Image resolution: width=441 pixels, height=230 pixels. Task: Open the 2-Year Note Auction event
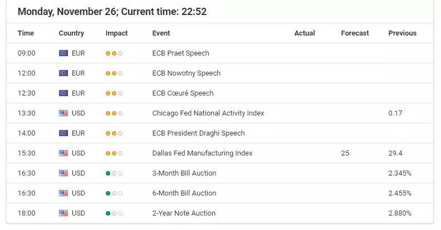coord(184,213)
